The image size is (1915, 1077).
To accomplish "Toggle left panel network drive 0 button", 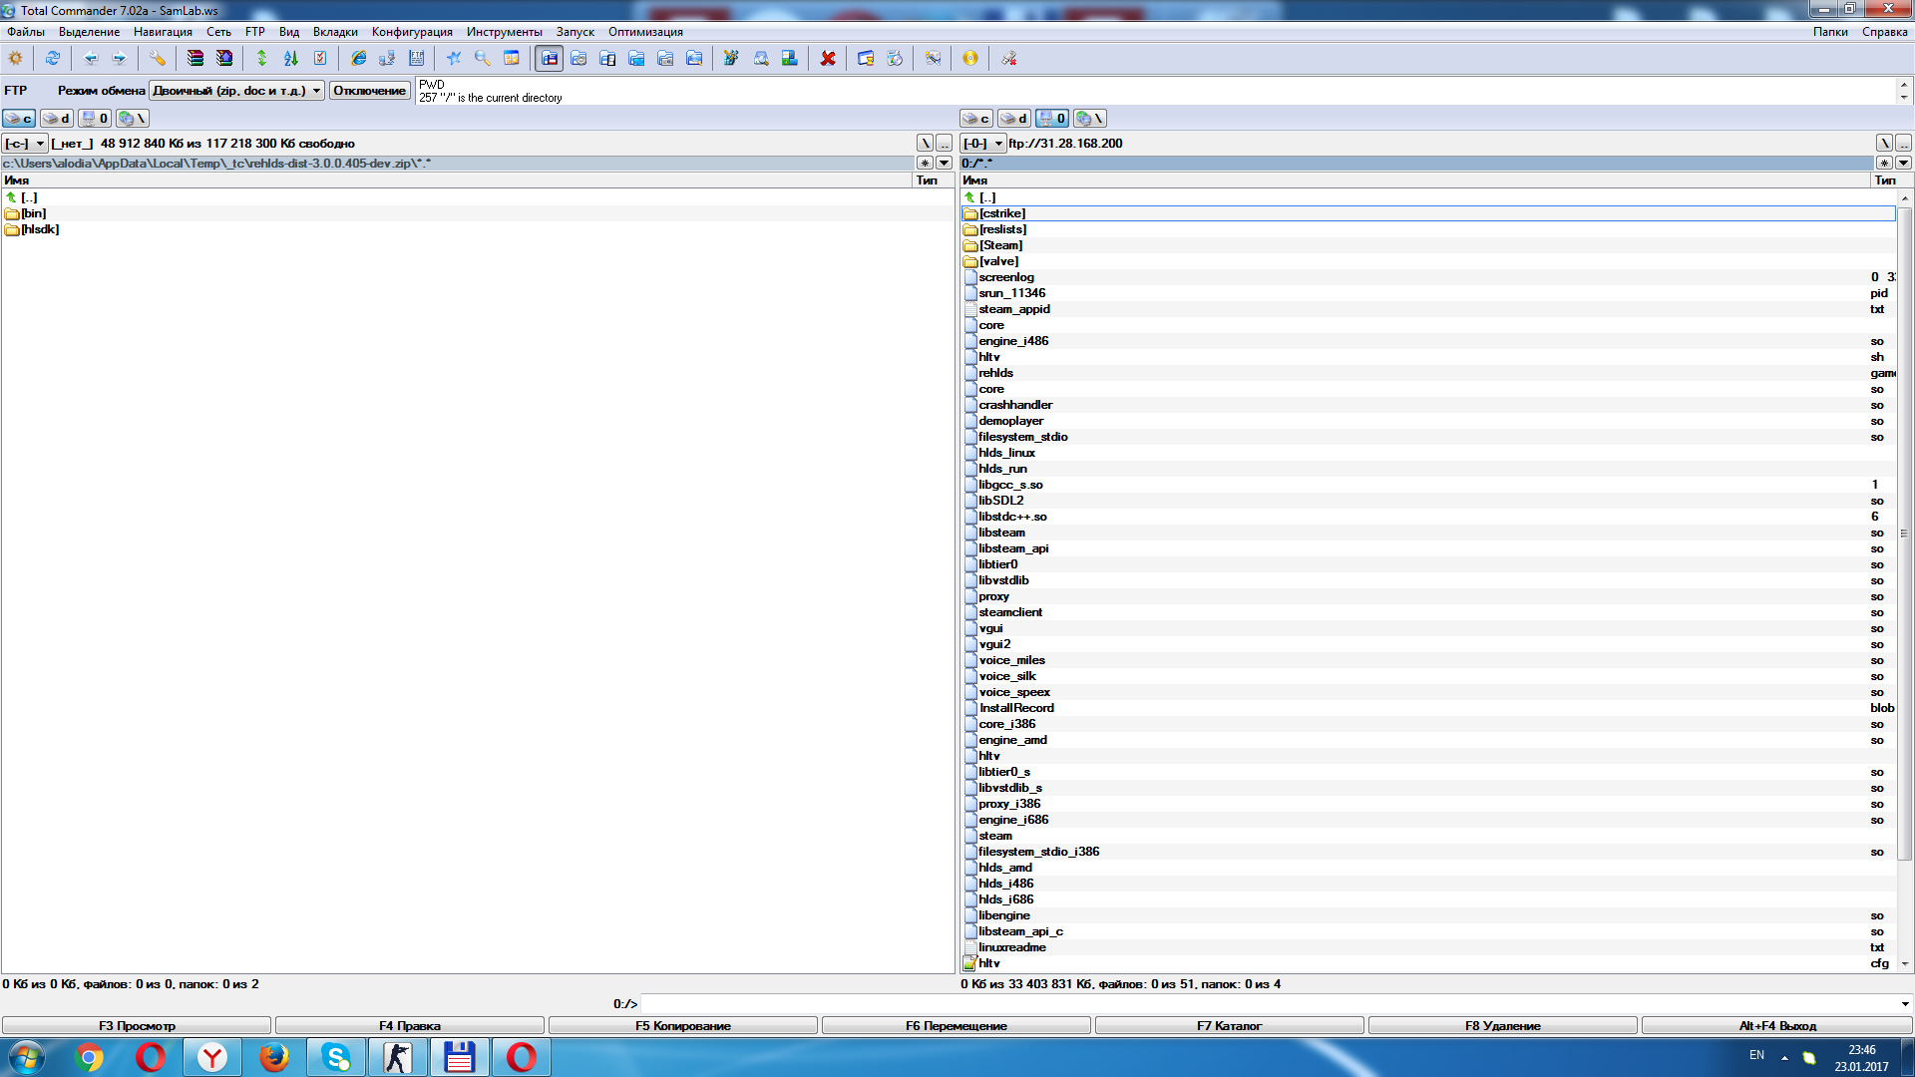I will coord(95,119).
